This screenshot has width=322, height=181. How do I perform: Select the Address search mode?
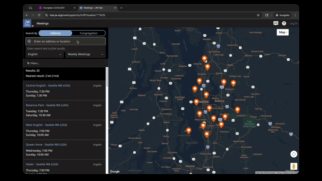55,33
